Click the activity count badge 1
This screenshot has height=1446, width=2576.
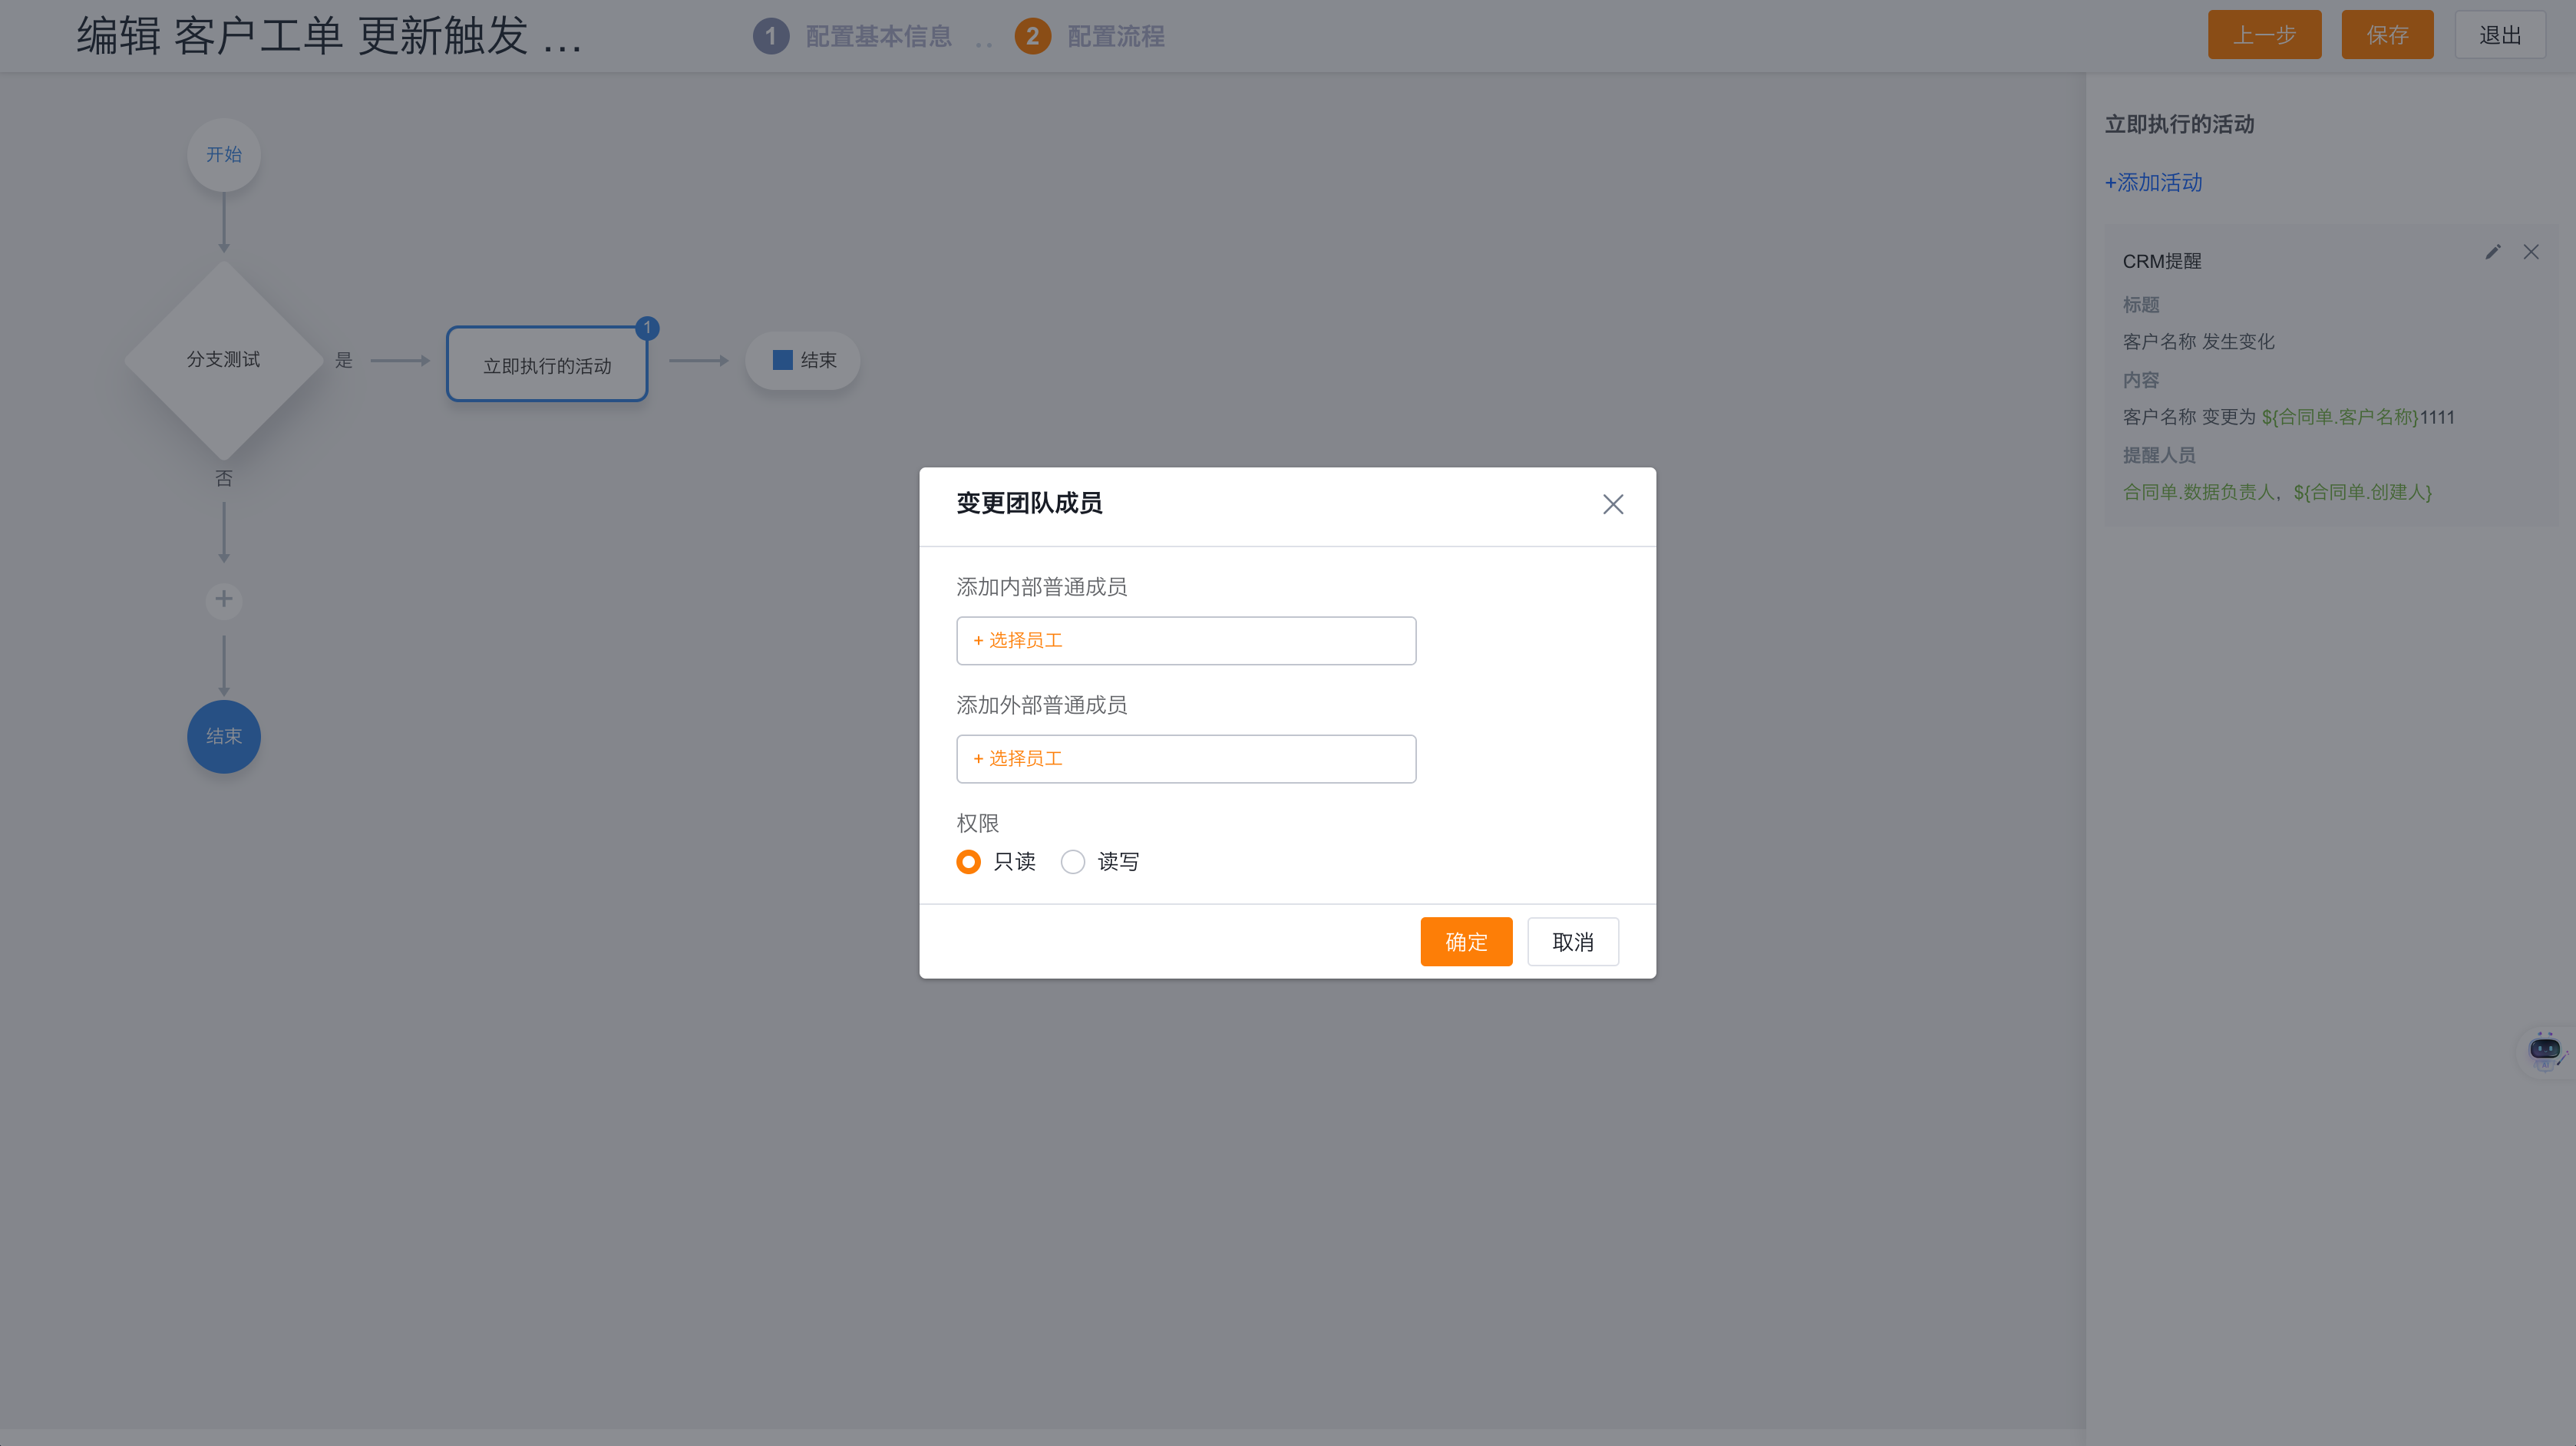click(x=647, y=327)
